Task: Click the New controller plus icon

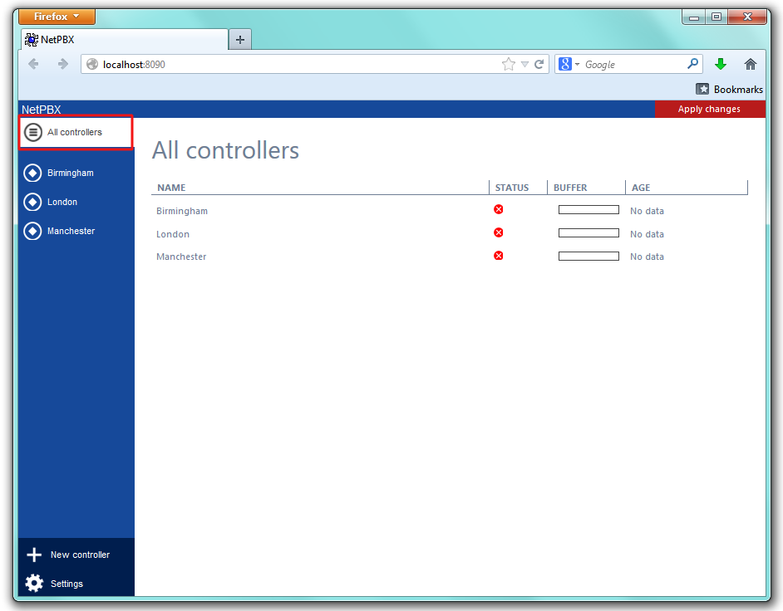Action: tap(34, 555)
